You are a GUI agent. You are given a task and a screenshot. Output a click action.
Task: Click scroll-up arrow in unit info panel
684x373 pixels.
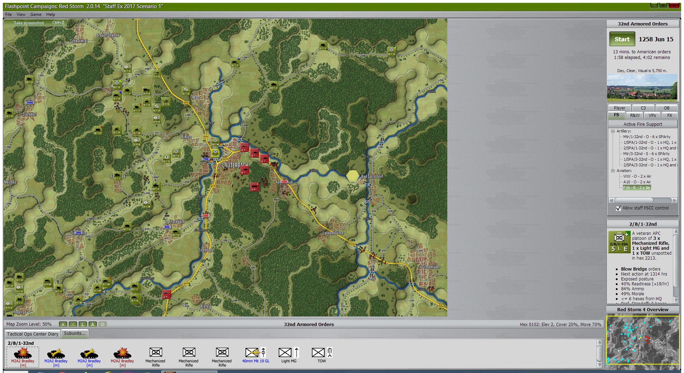click(x=676, y=231)
